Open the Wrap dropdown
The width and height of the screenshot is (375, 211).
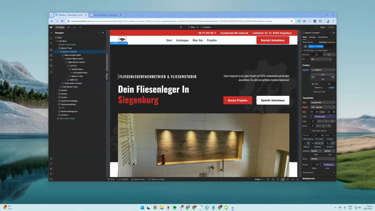click(323, 159)
